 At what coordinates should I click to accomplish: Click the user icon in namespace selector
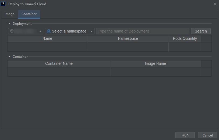click(x=49, y=31)
